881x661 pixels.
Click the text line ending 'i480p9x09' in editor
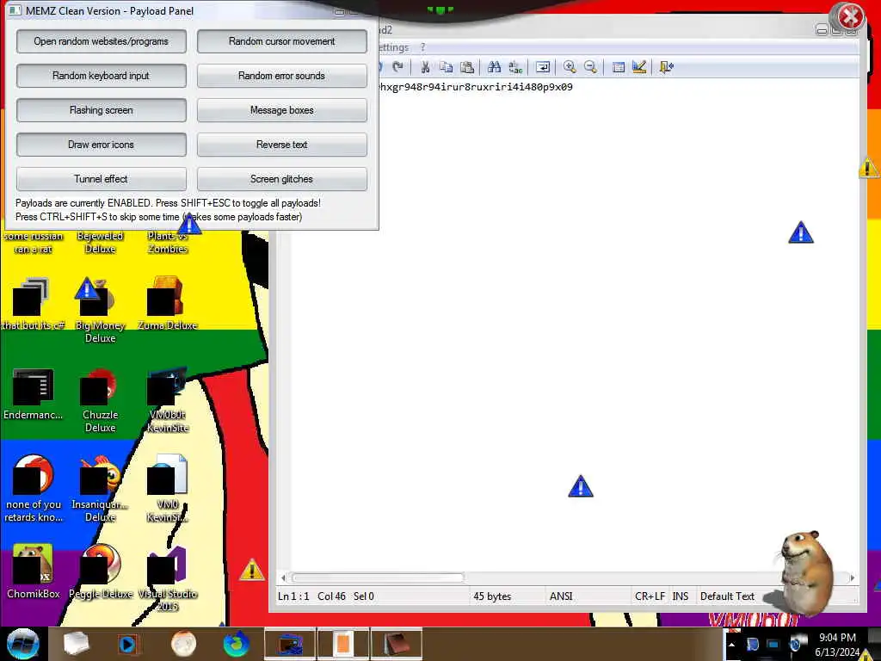point(475,87)
